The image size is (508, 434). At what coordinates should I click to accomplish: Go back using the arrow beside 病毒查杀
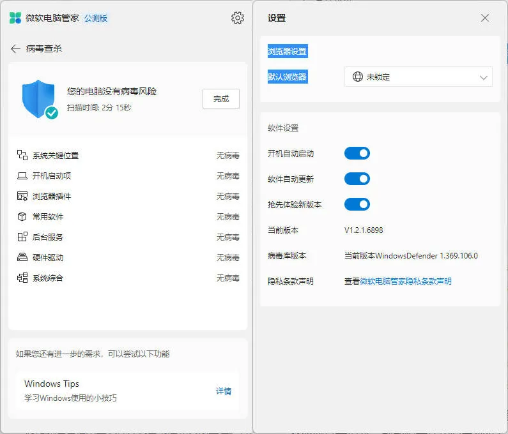tap(15, 49)
